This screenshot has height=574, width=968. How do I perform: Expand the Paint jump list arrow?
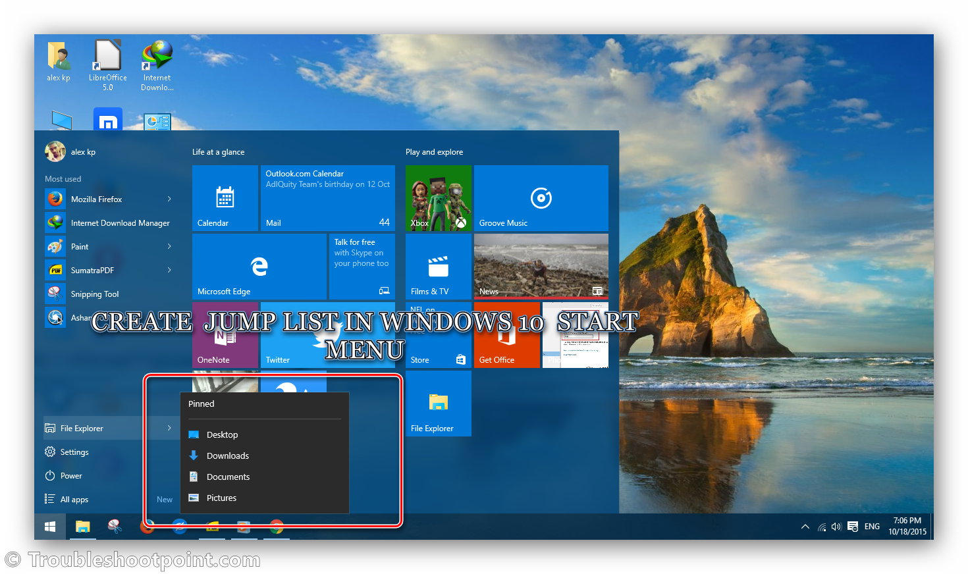(169, 246)
